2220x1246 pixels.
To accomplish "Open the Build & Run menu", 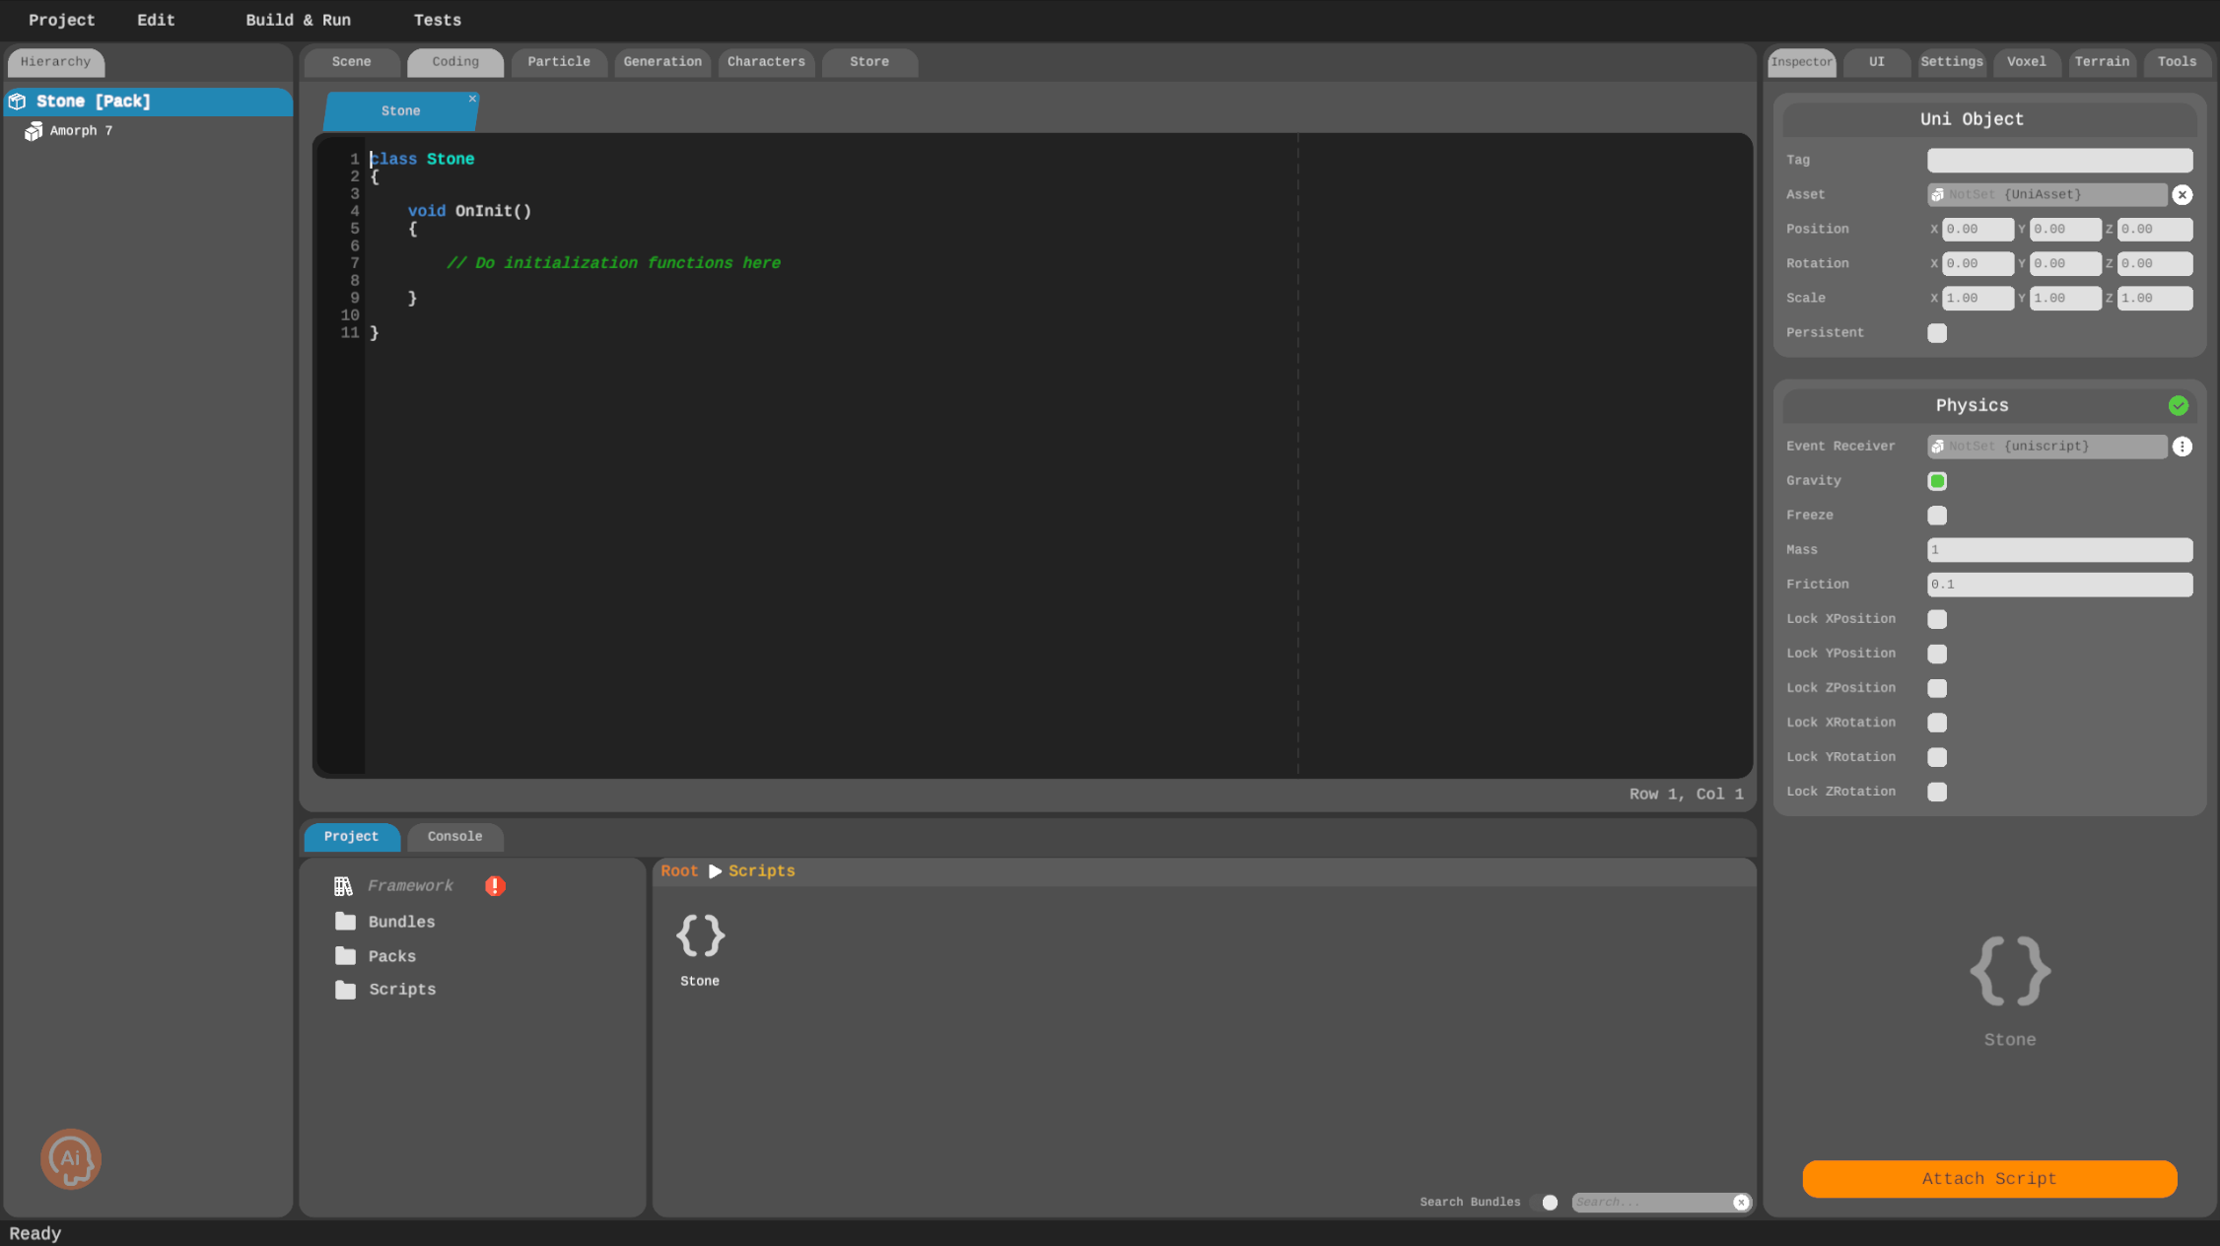I will click(298, 20).
